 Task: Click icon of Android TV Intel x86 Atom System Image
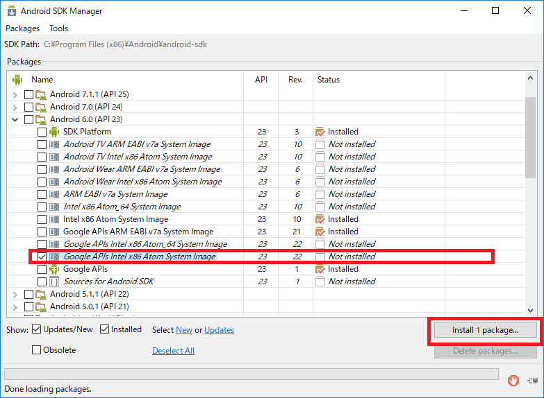[x=54, y=157]
